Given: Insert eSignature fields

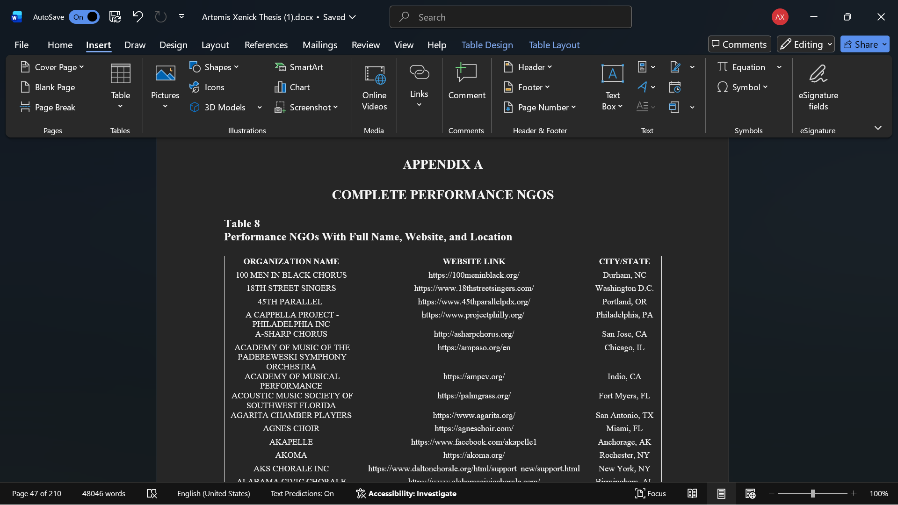Looking at the screenshot, I should click(818, 87).
